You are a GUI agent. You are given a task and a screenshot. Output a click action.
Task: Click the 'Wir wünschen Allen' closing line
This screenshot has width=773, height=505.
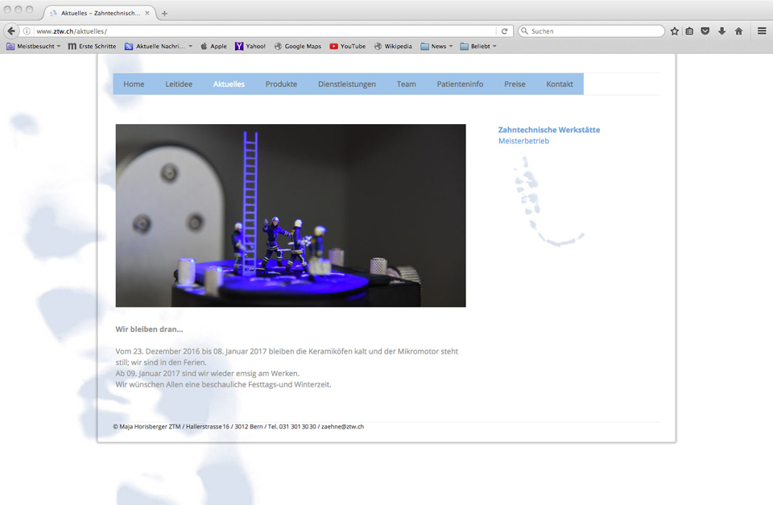223,385
